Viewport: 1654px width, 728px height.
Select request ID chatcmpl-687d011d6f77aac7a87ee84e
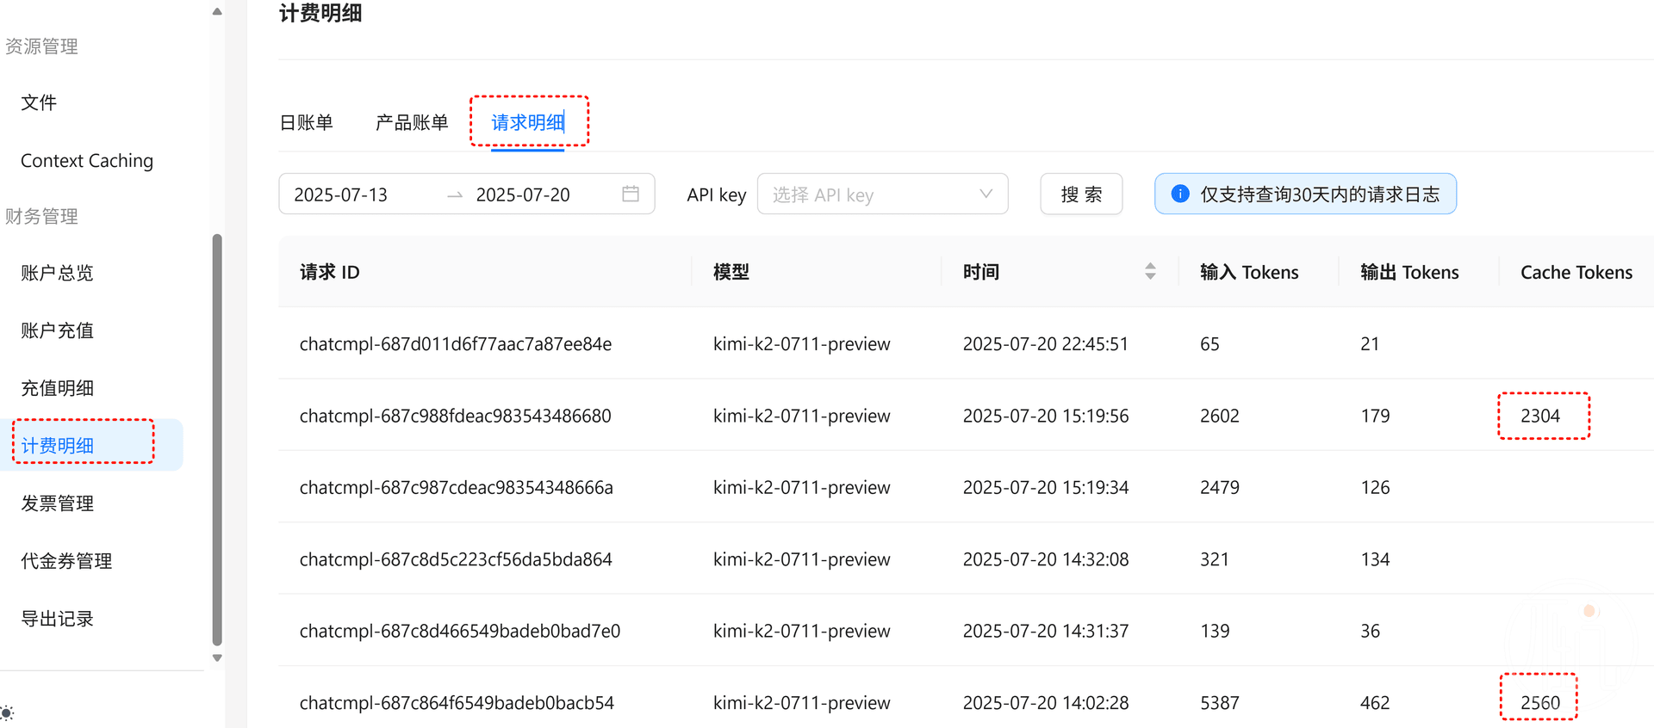point(456,344)
